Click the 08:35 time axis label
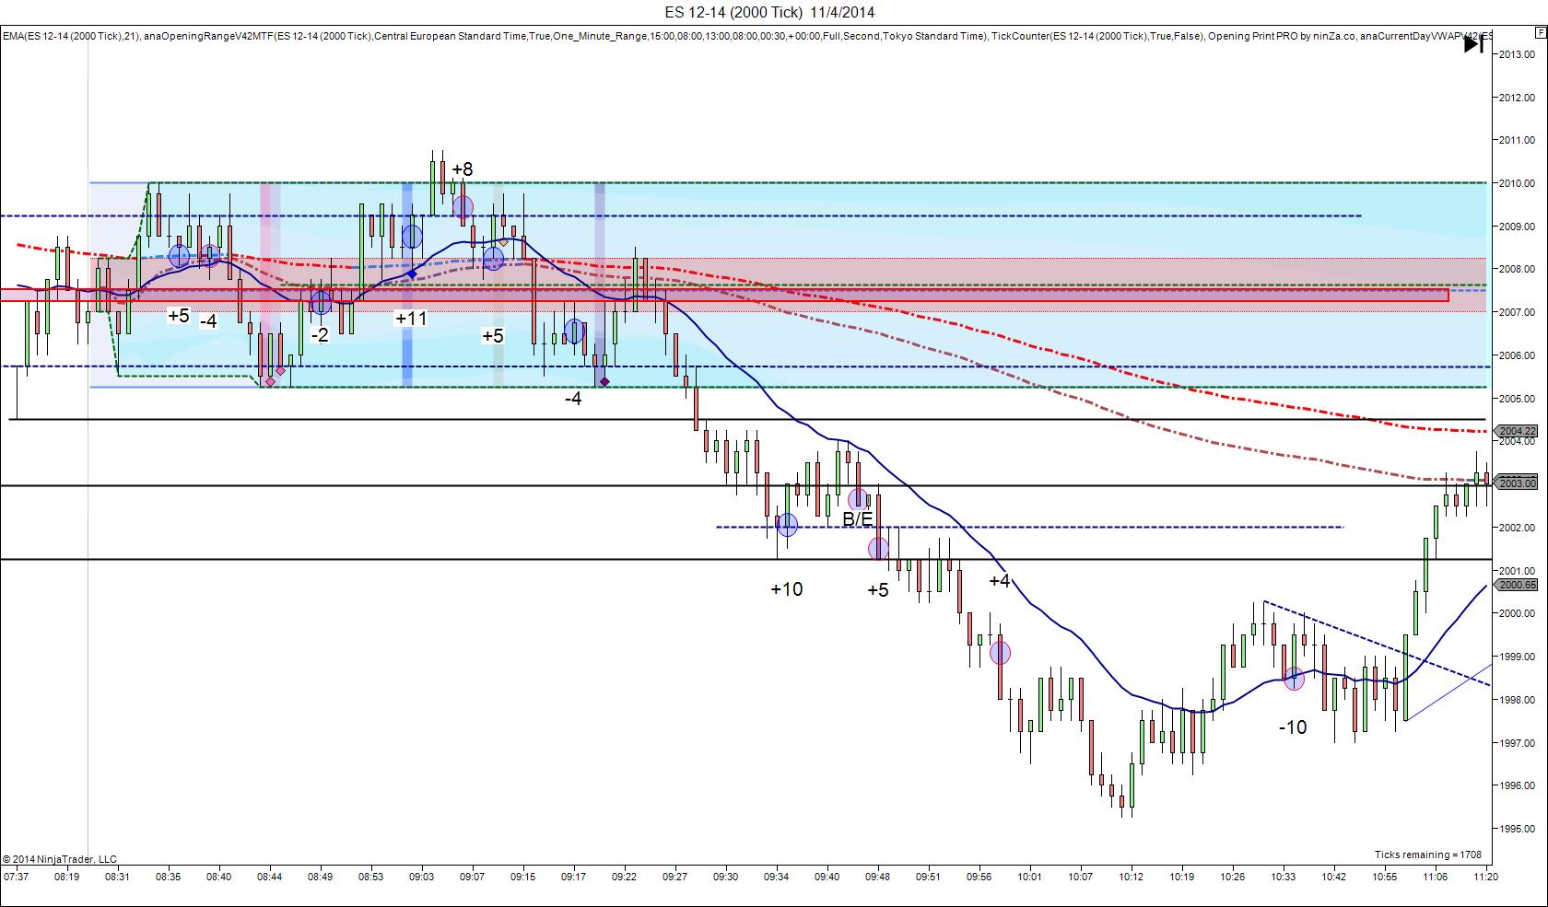The image size is (1548, 907). click(169, 877)
